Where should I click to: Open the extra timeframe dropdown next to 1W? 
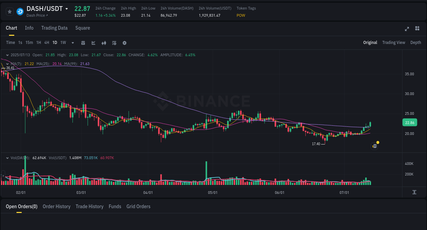[72, 43]
